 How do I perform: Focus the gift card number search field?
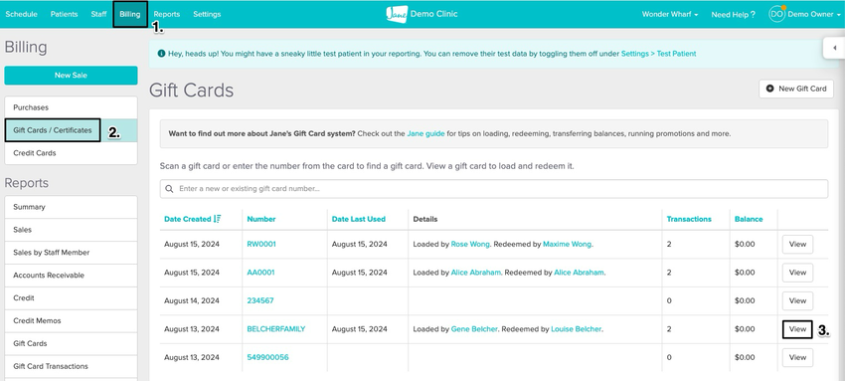(x=494, y=189)
